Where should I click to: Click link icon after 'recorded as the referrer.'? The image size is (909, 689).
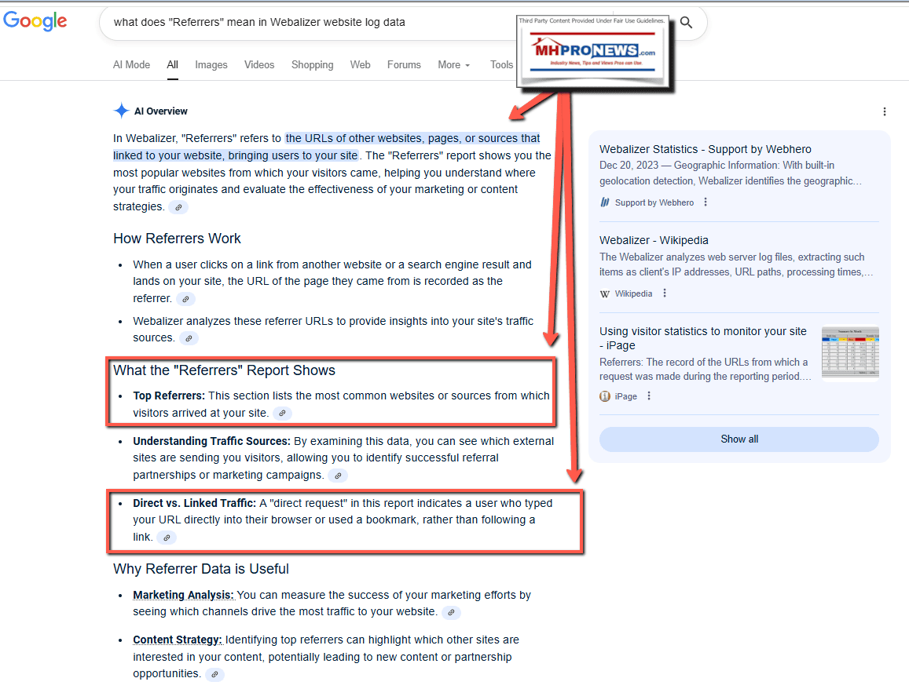coord(185,299)
